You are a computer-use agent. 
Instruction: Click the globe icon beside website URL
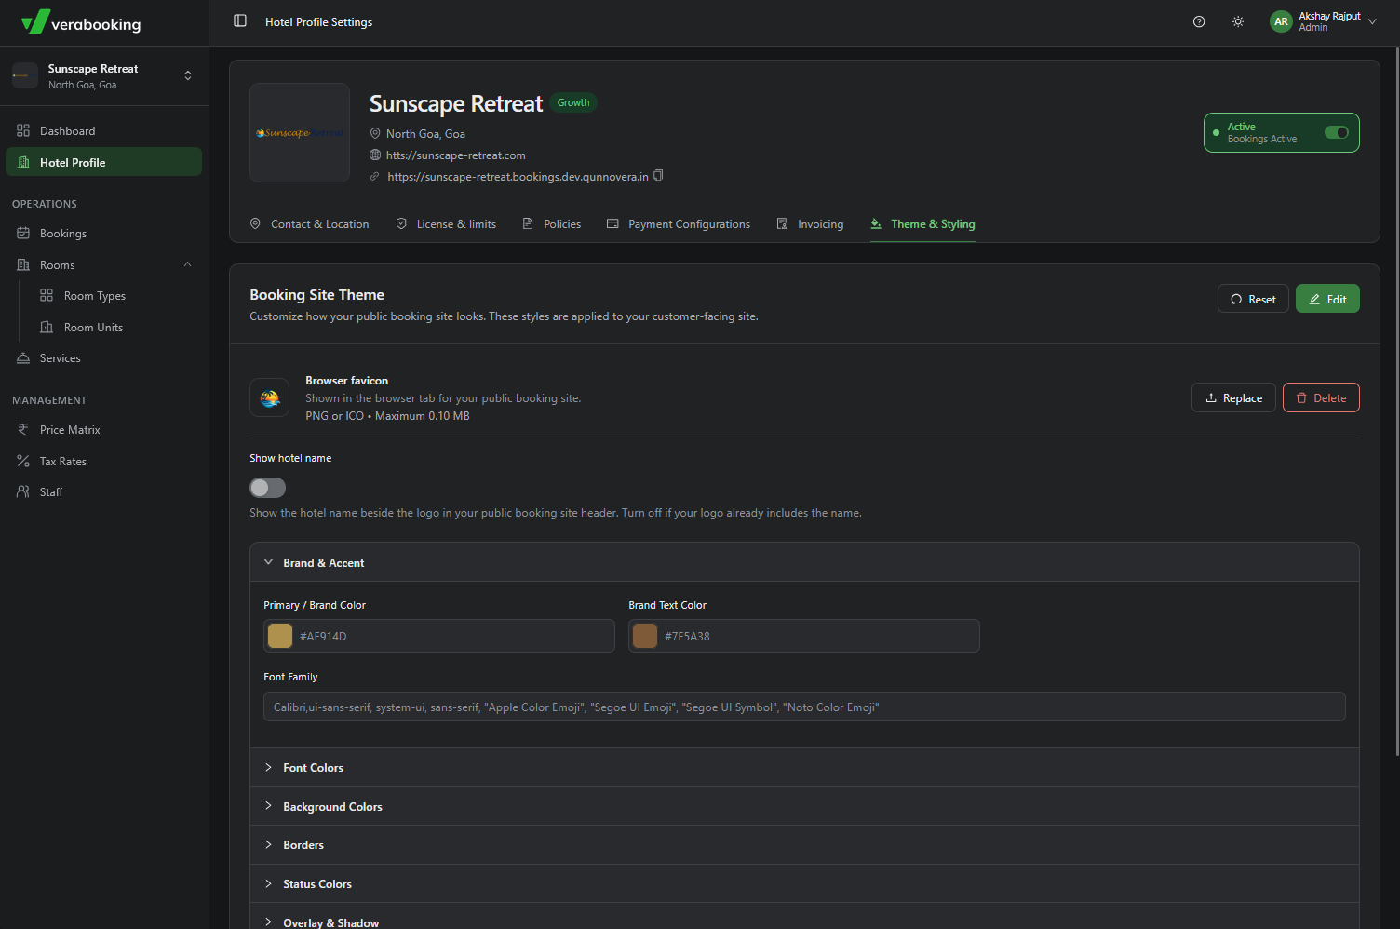(x=375, y=155)
